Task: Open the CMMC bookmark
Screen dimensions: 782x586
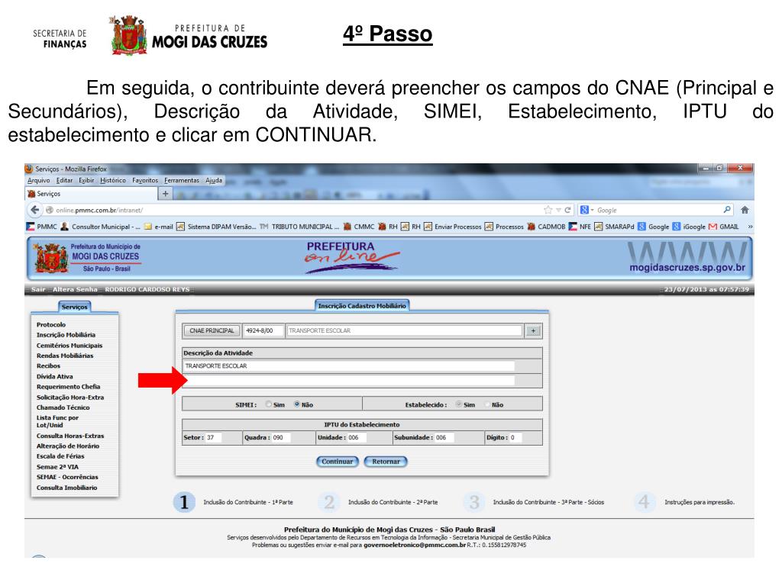Action: [x=359, y=227]
